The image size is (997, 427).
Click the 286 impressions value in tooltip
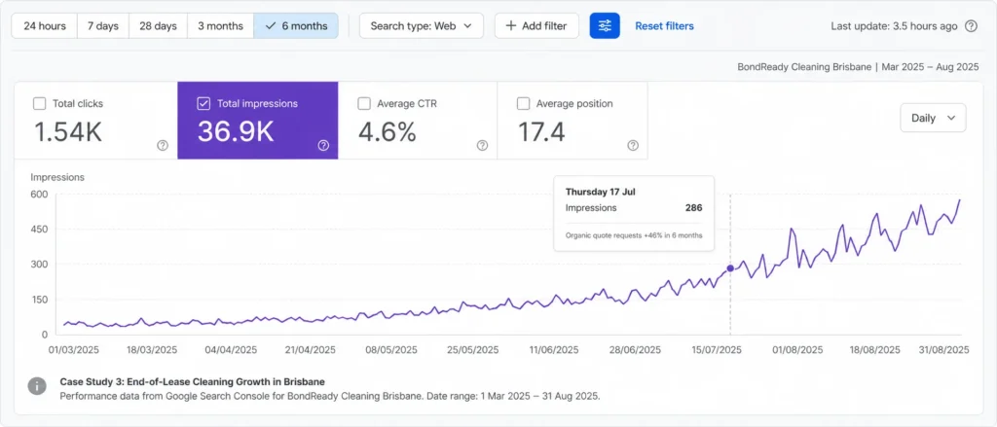click(693, 208)
